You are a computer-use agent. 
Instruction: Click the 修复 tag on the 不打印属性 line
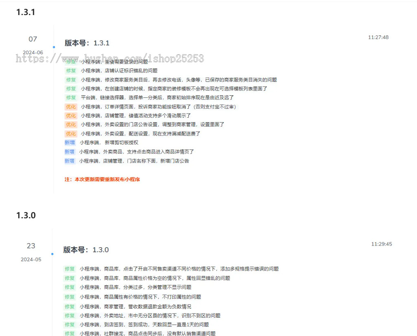click(70, 296)
